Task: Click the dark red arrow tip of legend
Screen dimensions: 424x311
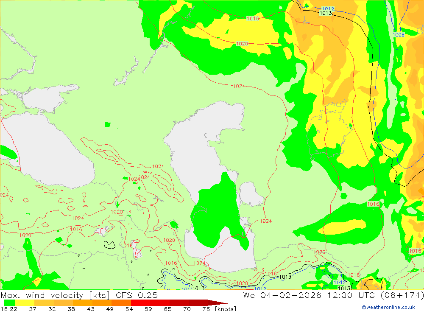Action: (218, 303)
